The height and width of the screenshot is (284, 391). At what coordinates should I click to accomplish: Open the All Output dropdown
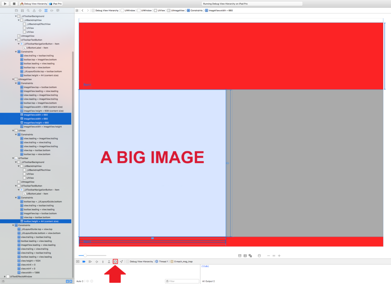click(x=208, y=281)
